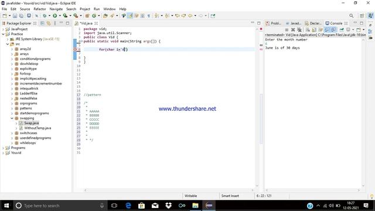Open the Debug button dropdown arrow
The width and height of the screenshot is (375, 211).
click(49, 16)
